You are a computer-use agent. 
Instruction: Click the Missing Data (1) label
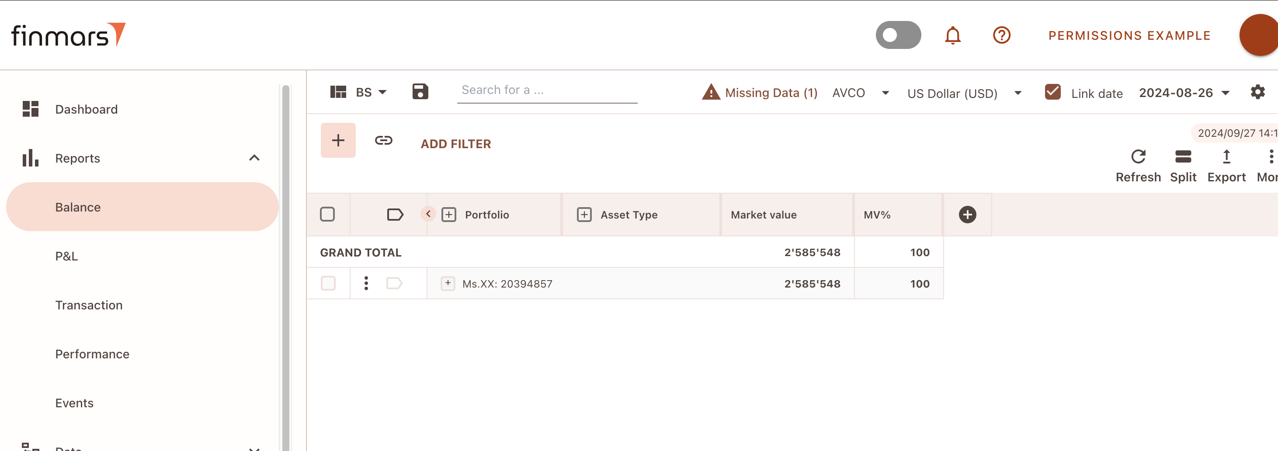[771, 93]
